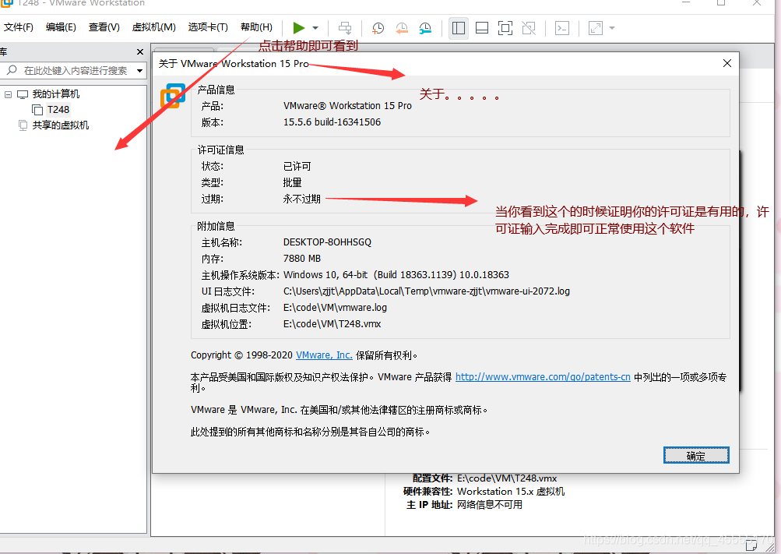Click the 已许可 status value
This screenshot has width=781, height=554.
pos(297,167)
